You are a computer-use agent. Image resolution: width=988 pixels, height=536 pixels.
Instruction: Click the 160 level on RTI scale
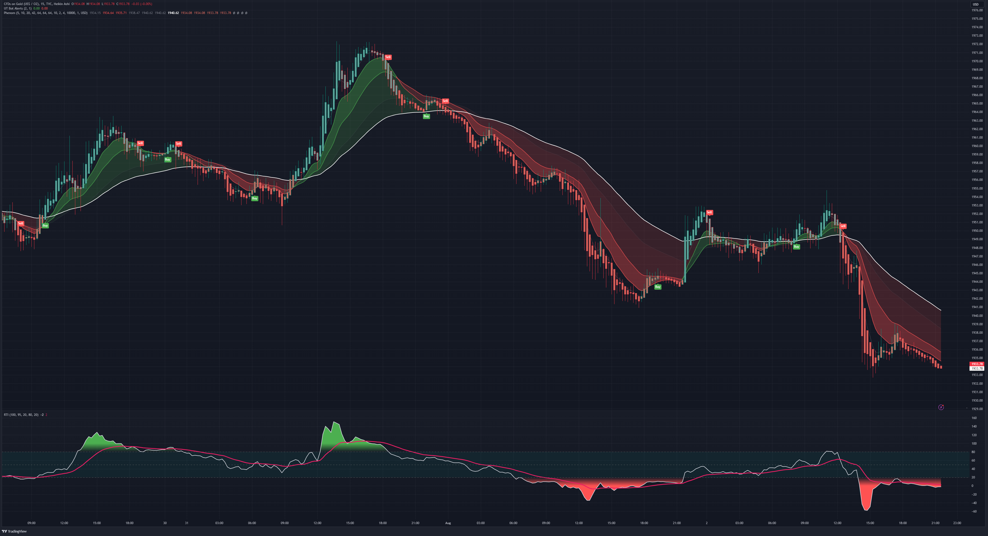click(974, 418)
